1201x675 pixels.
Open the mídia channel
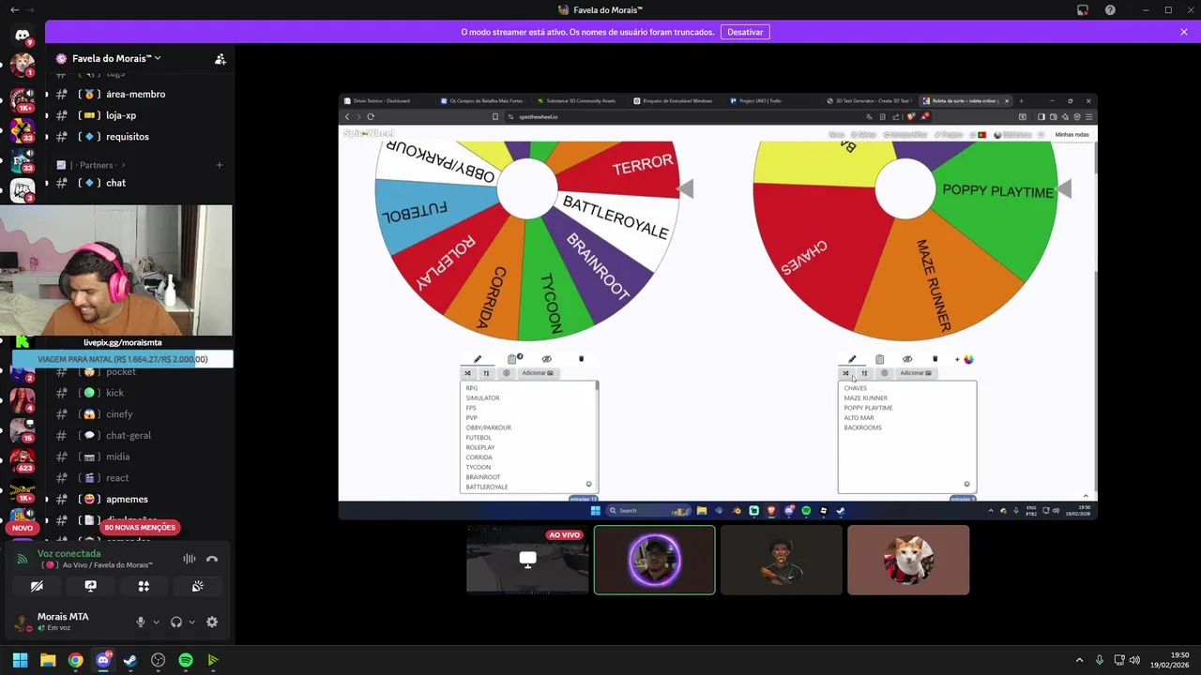tap(118, 457)
